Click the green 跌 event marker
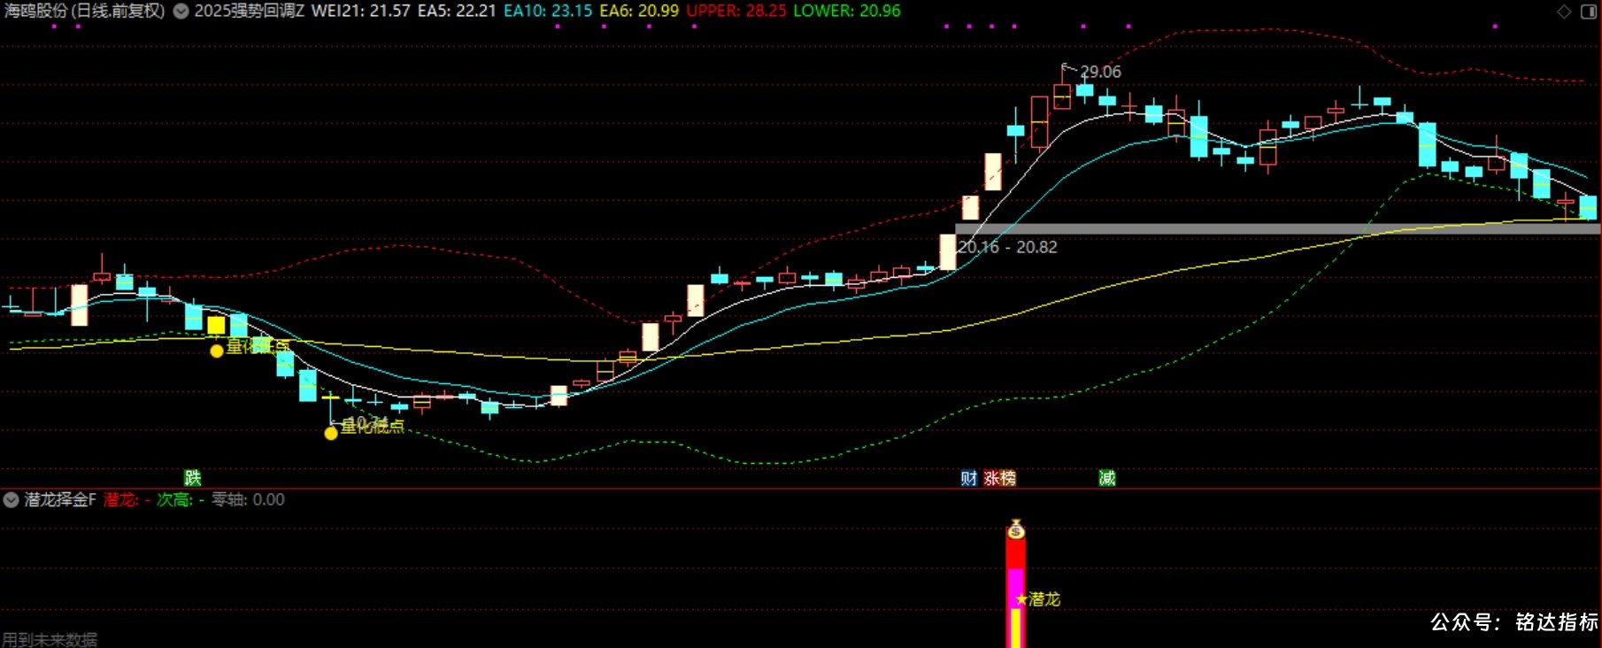 [193, 478]
